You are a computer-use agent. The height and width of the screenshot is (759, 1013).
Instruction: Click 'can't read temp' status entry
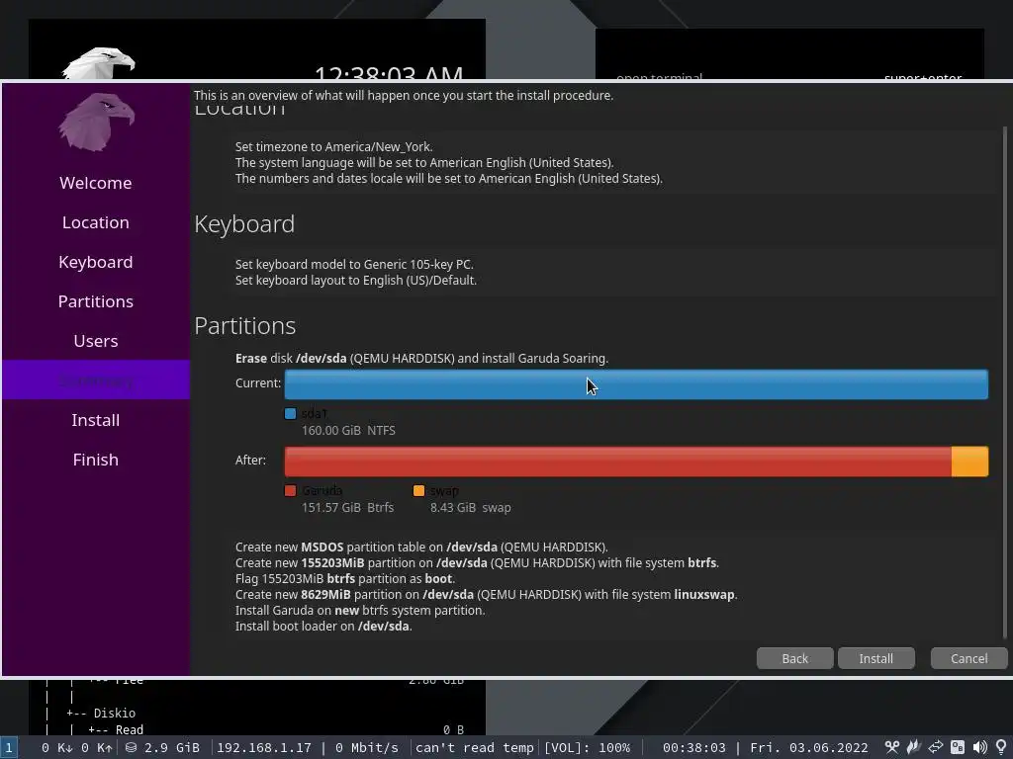click(474, 747)
